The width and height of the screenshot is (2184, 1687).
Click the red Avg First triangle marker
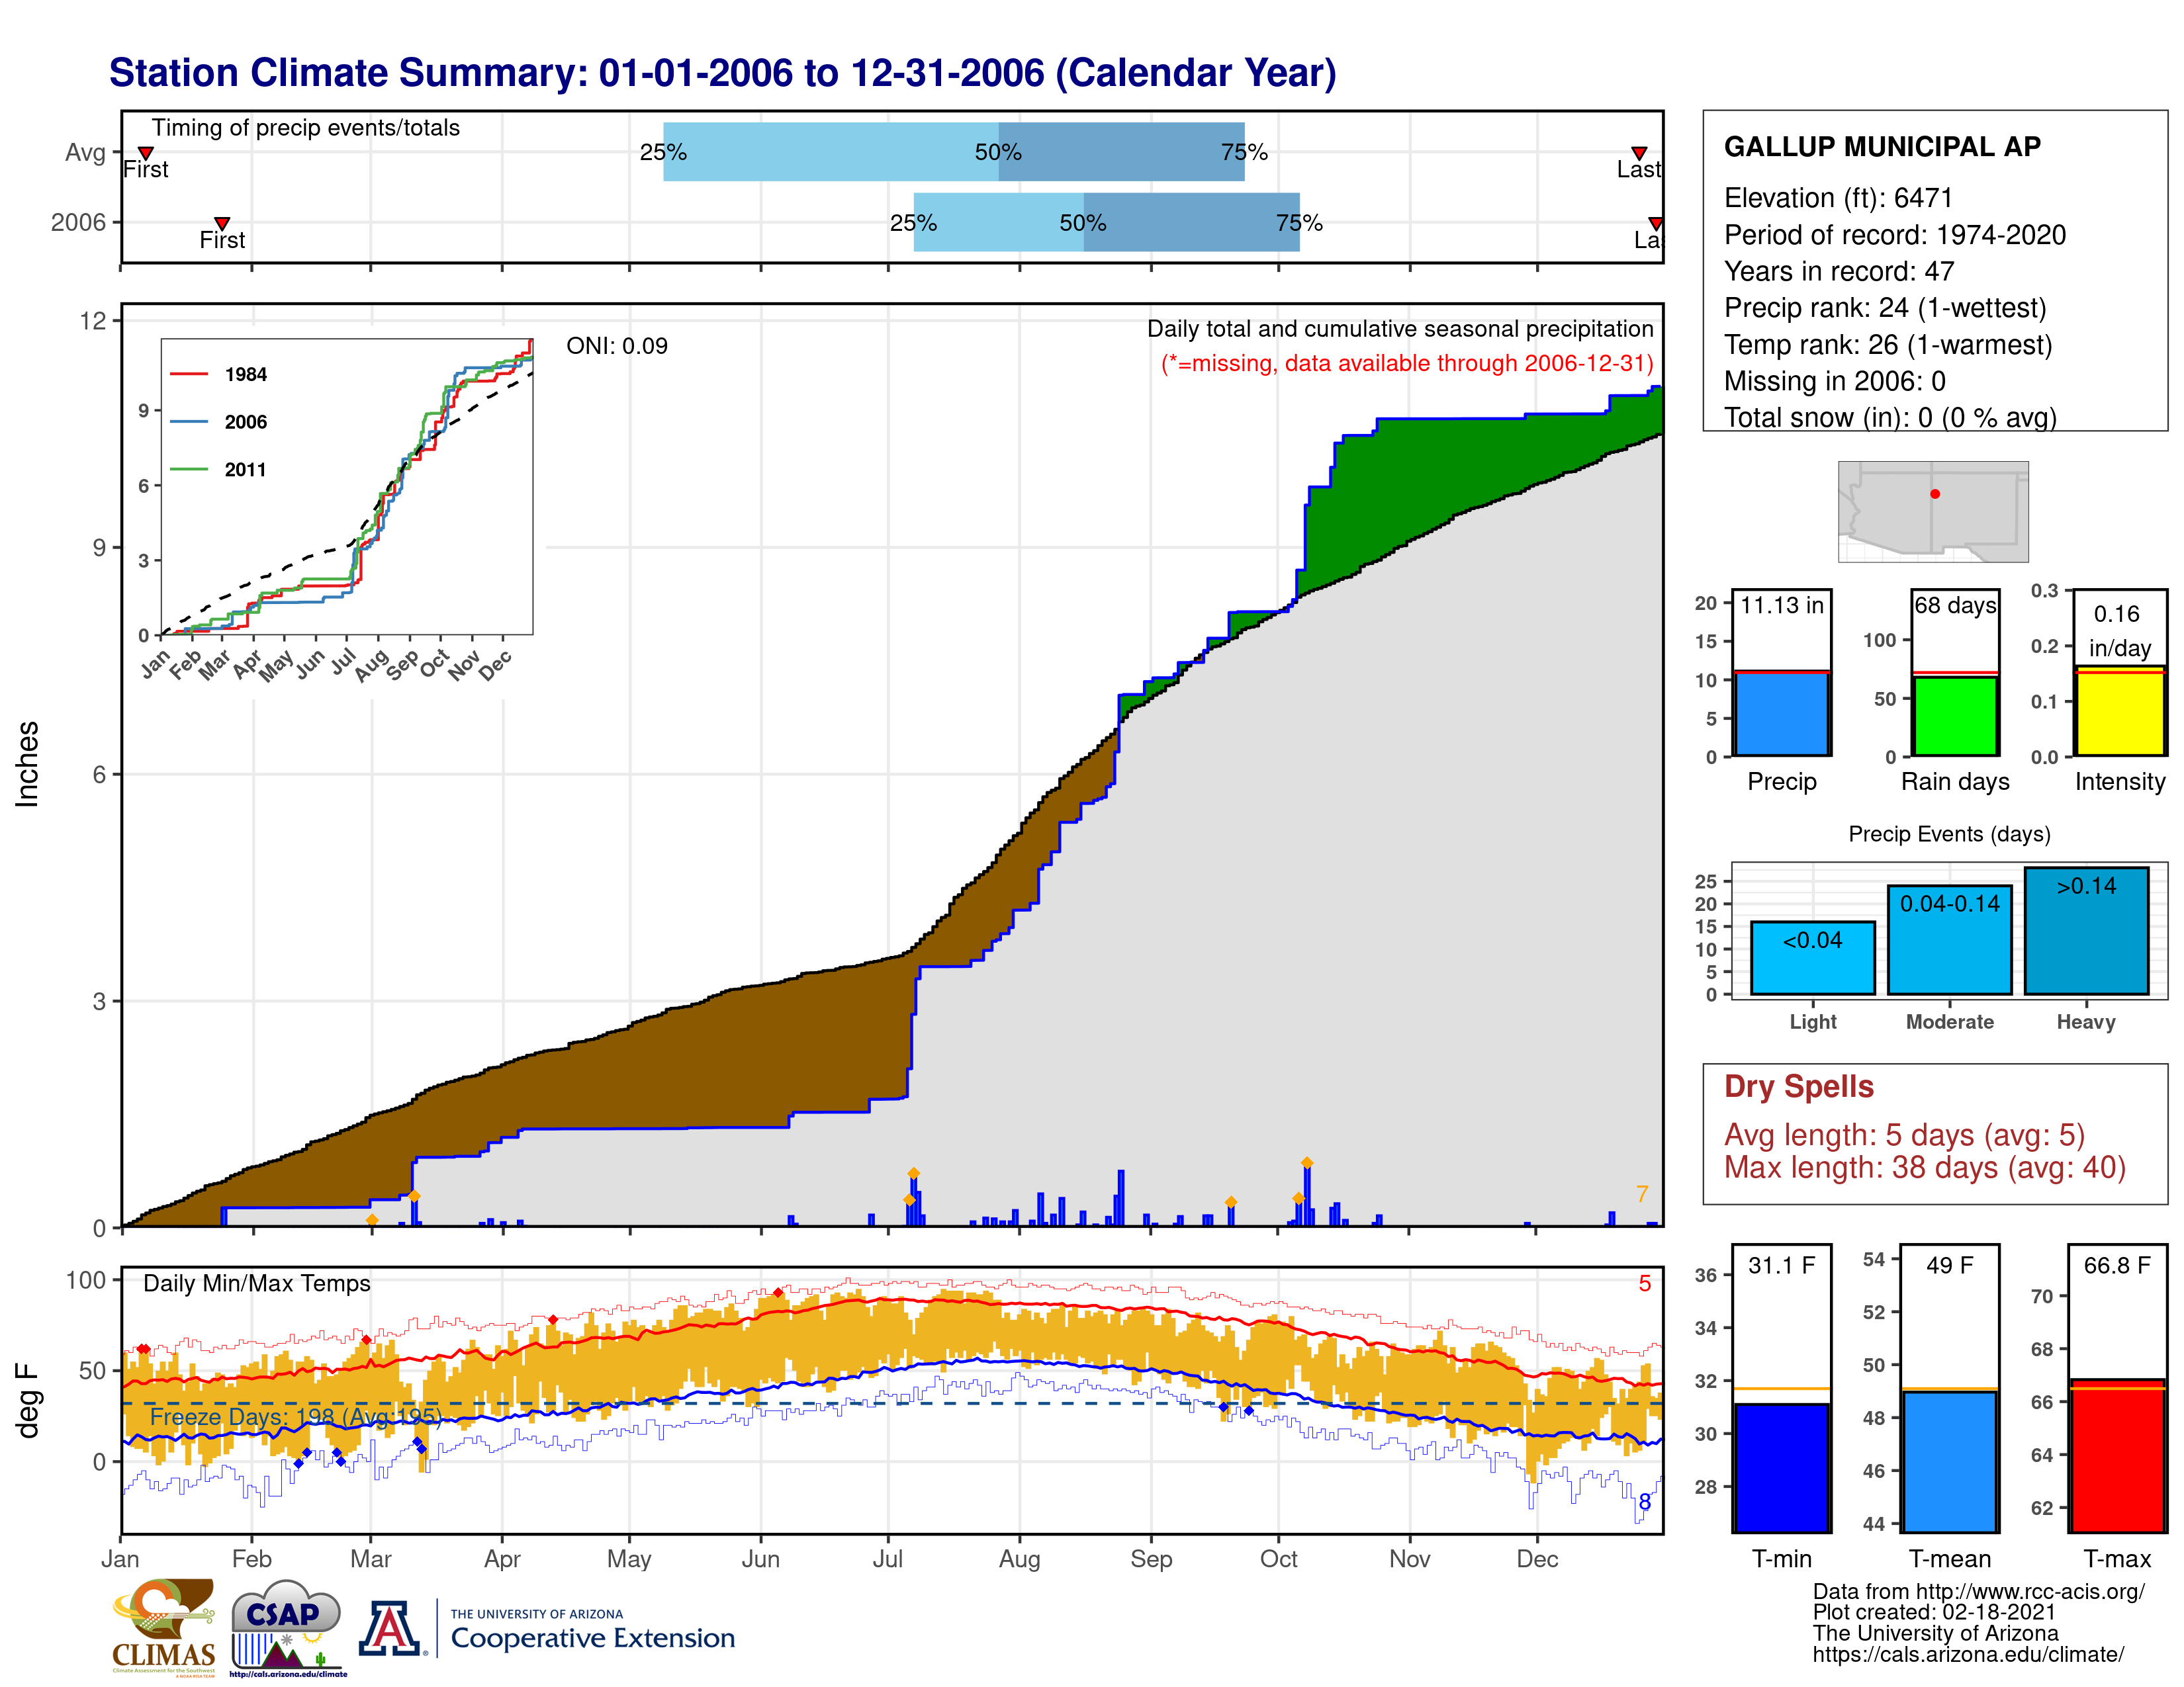coord(146,153)
